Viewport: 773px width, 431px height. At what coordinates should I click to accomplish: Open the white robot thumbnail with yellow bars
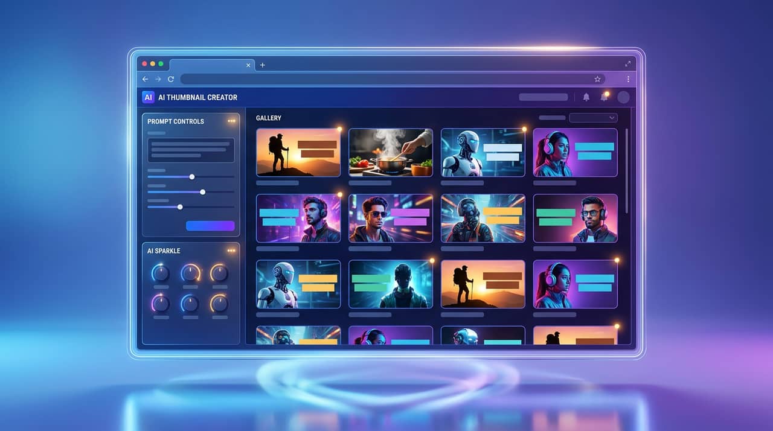coord(298,284)
